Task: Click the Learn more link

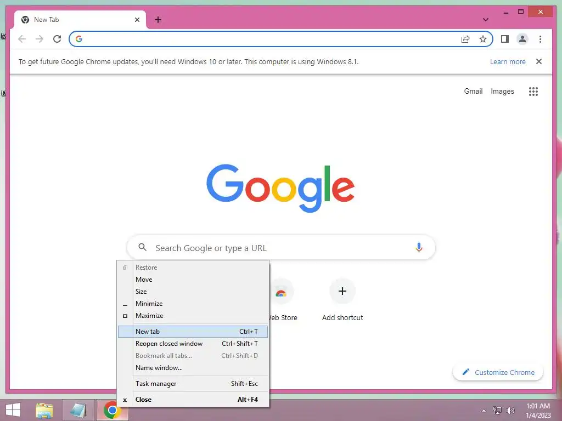Action: tap(508, 61)
